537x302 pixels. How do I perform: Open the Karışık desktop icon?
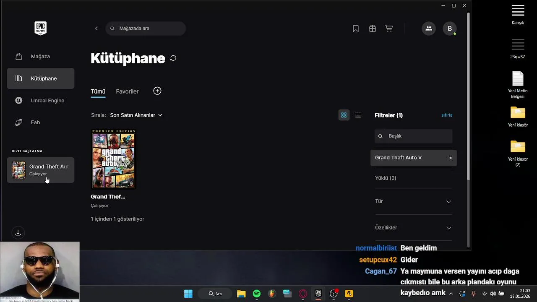[518, 14]
